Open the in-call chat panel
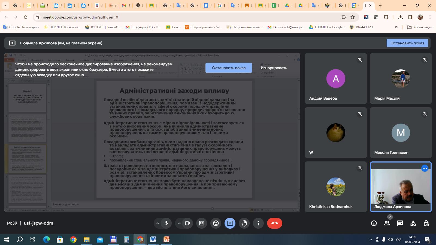 [x=400, y=223]
